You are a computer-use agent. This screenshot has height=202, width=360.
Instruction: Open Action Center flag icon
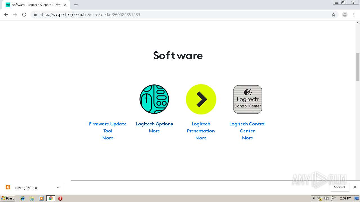[x=333, y=198]
